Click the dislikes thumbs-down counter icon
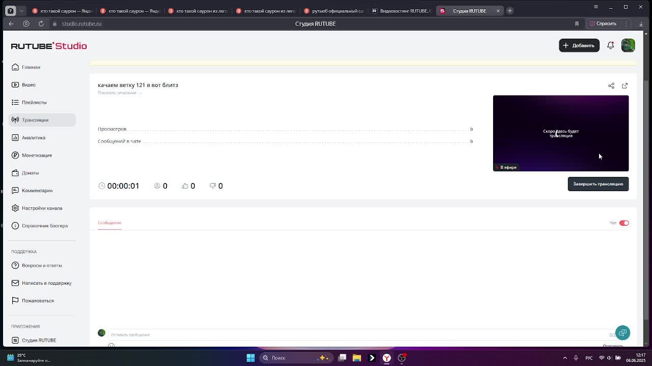Viewport: 652px width, 366px height. pyautogui.click(x=213, y=186)
